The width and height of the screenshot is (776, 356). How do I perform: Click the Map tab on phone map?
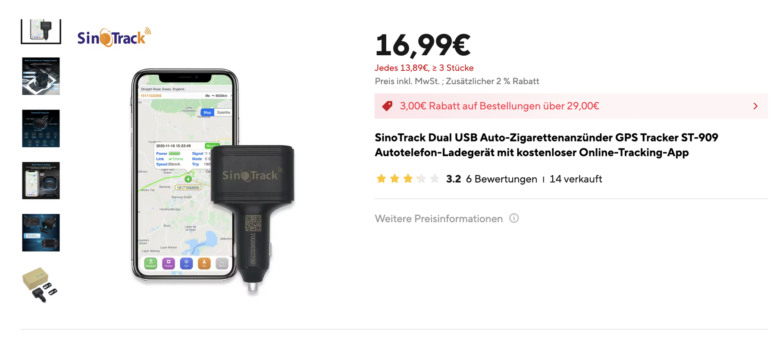point(207,112)
